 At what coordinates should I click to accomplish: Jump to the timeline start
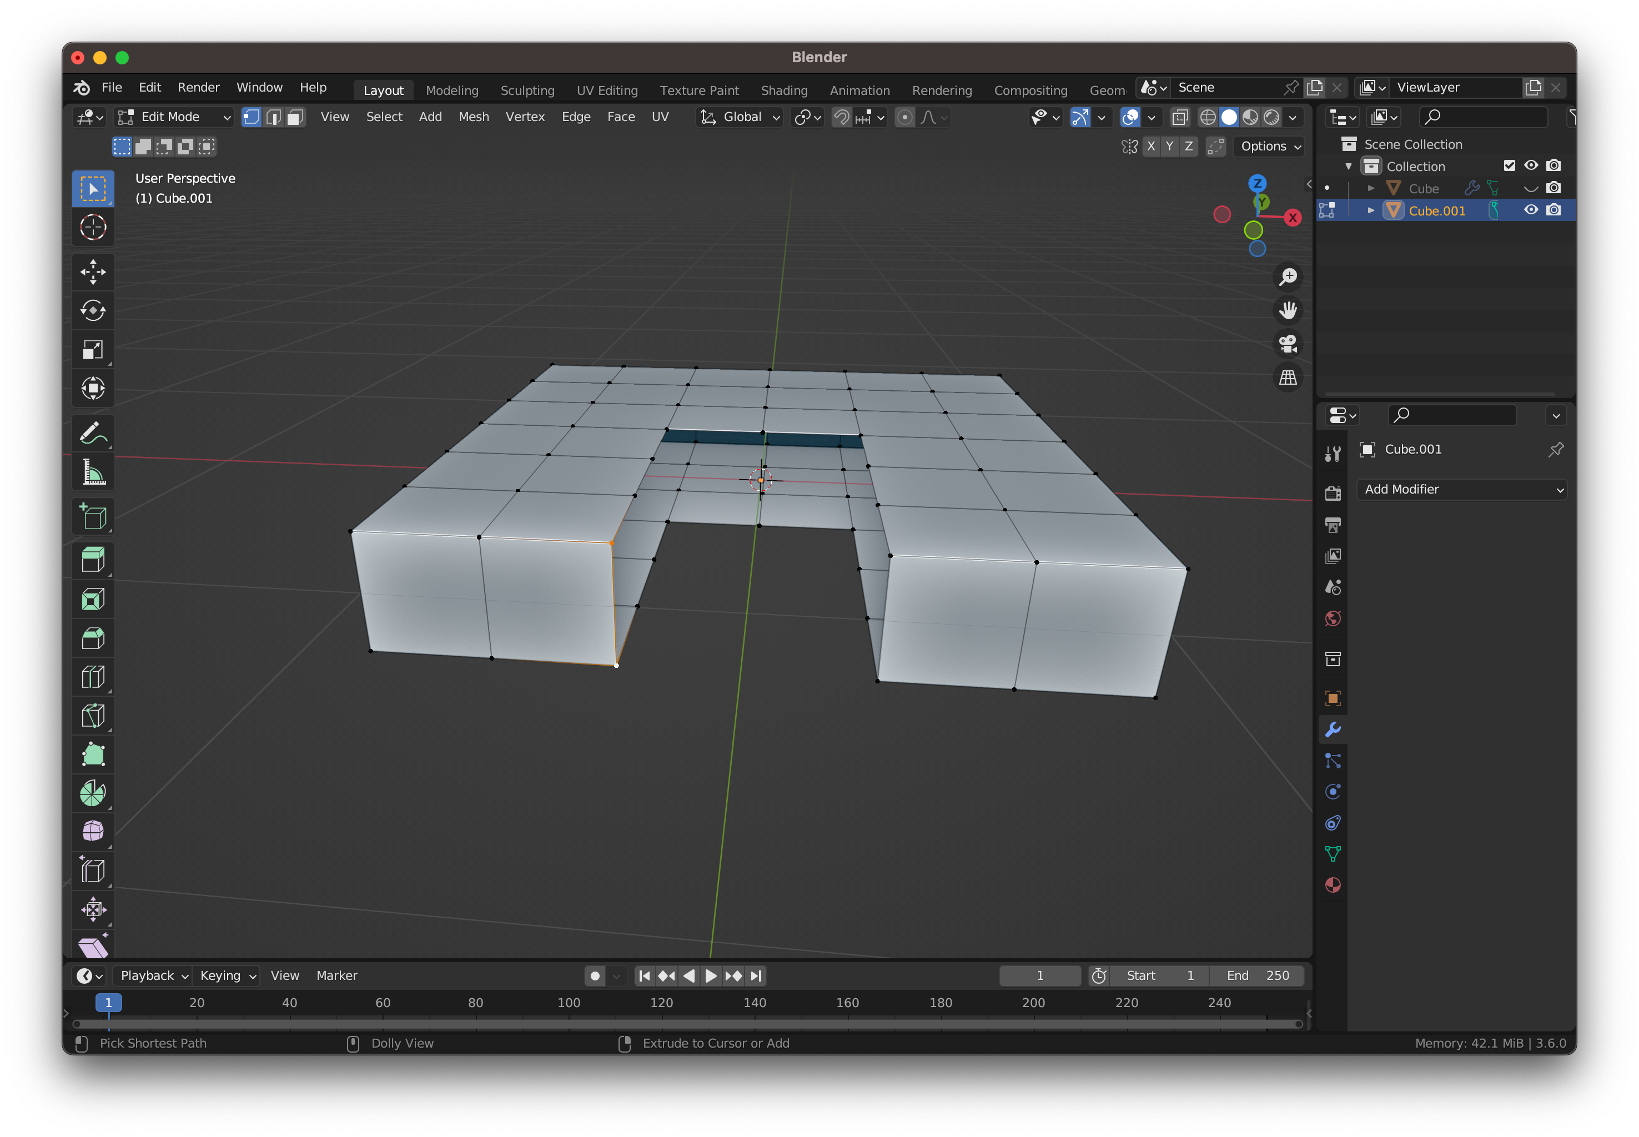click(x=644, y=975)
